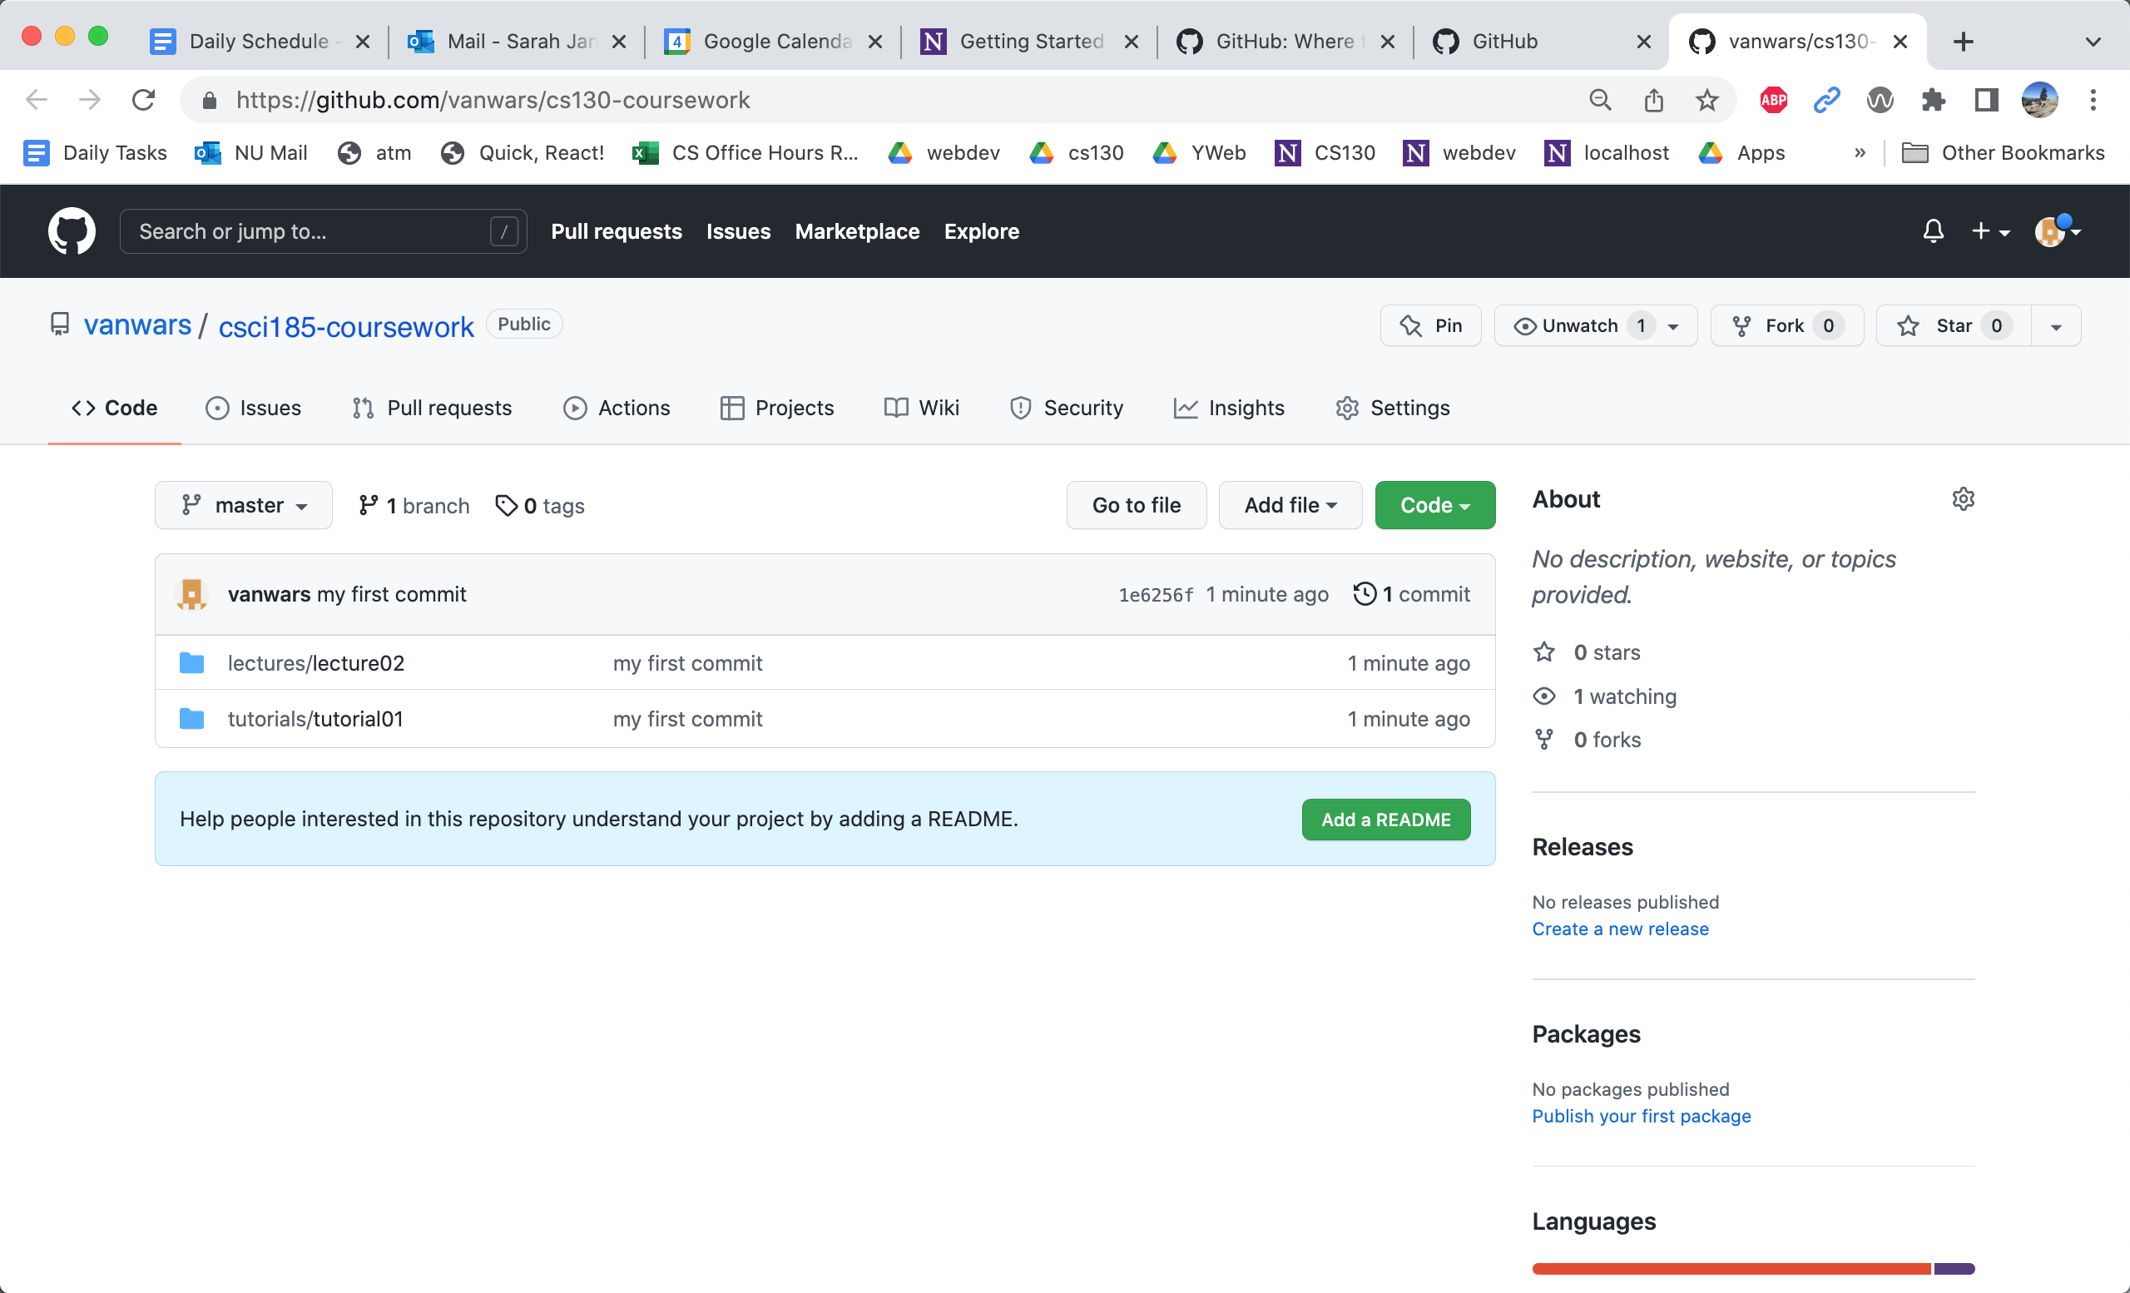Image resolution: width=2130 pixels, height=1293 pixels.
Task: Open the Pull requests repository tab
Action: tap(432, 407)
